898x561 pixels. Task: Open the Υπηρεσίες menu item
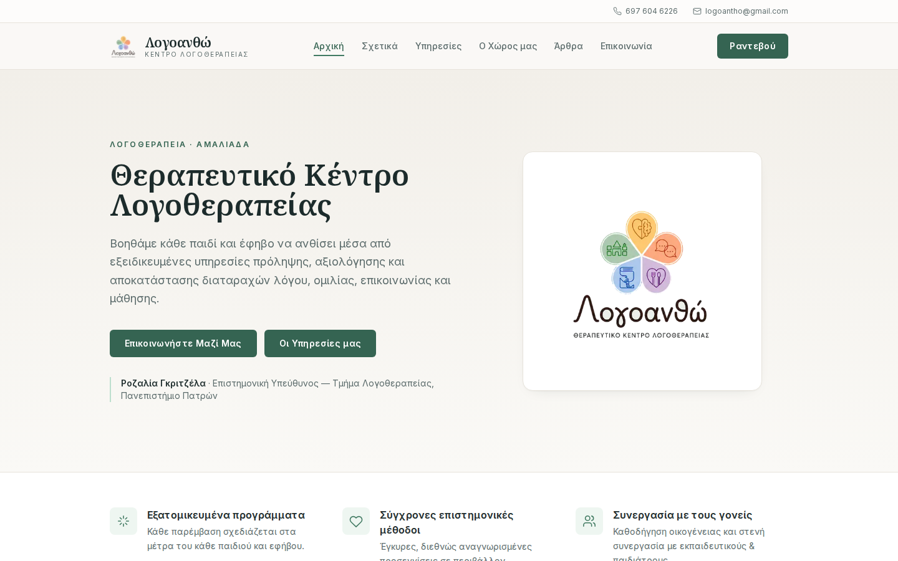point(438,46)
